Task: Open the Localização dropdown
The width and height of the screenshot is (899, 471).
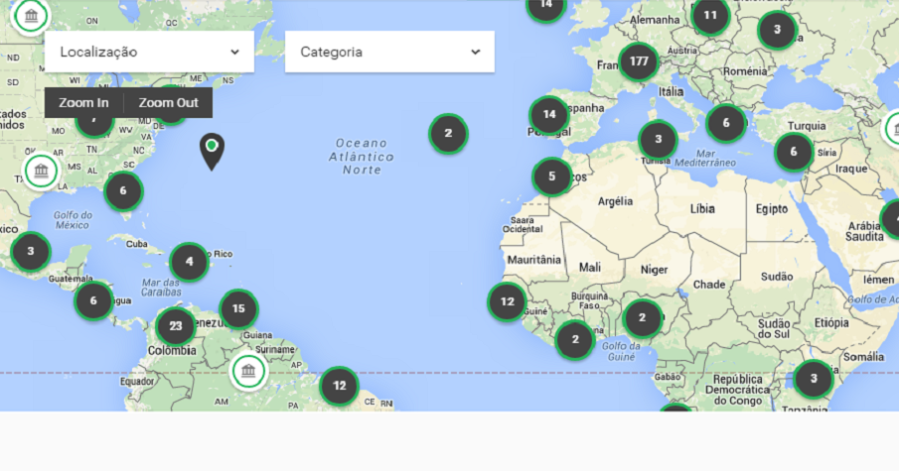Action: [x=149, y=53]
